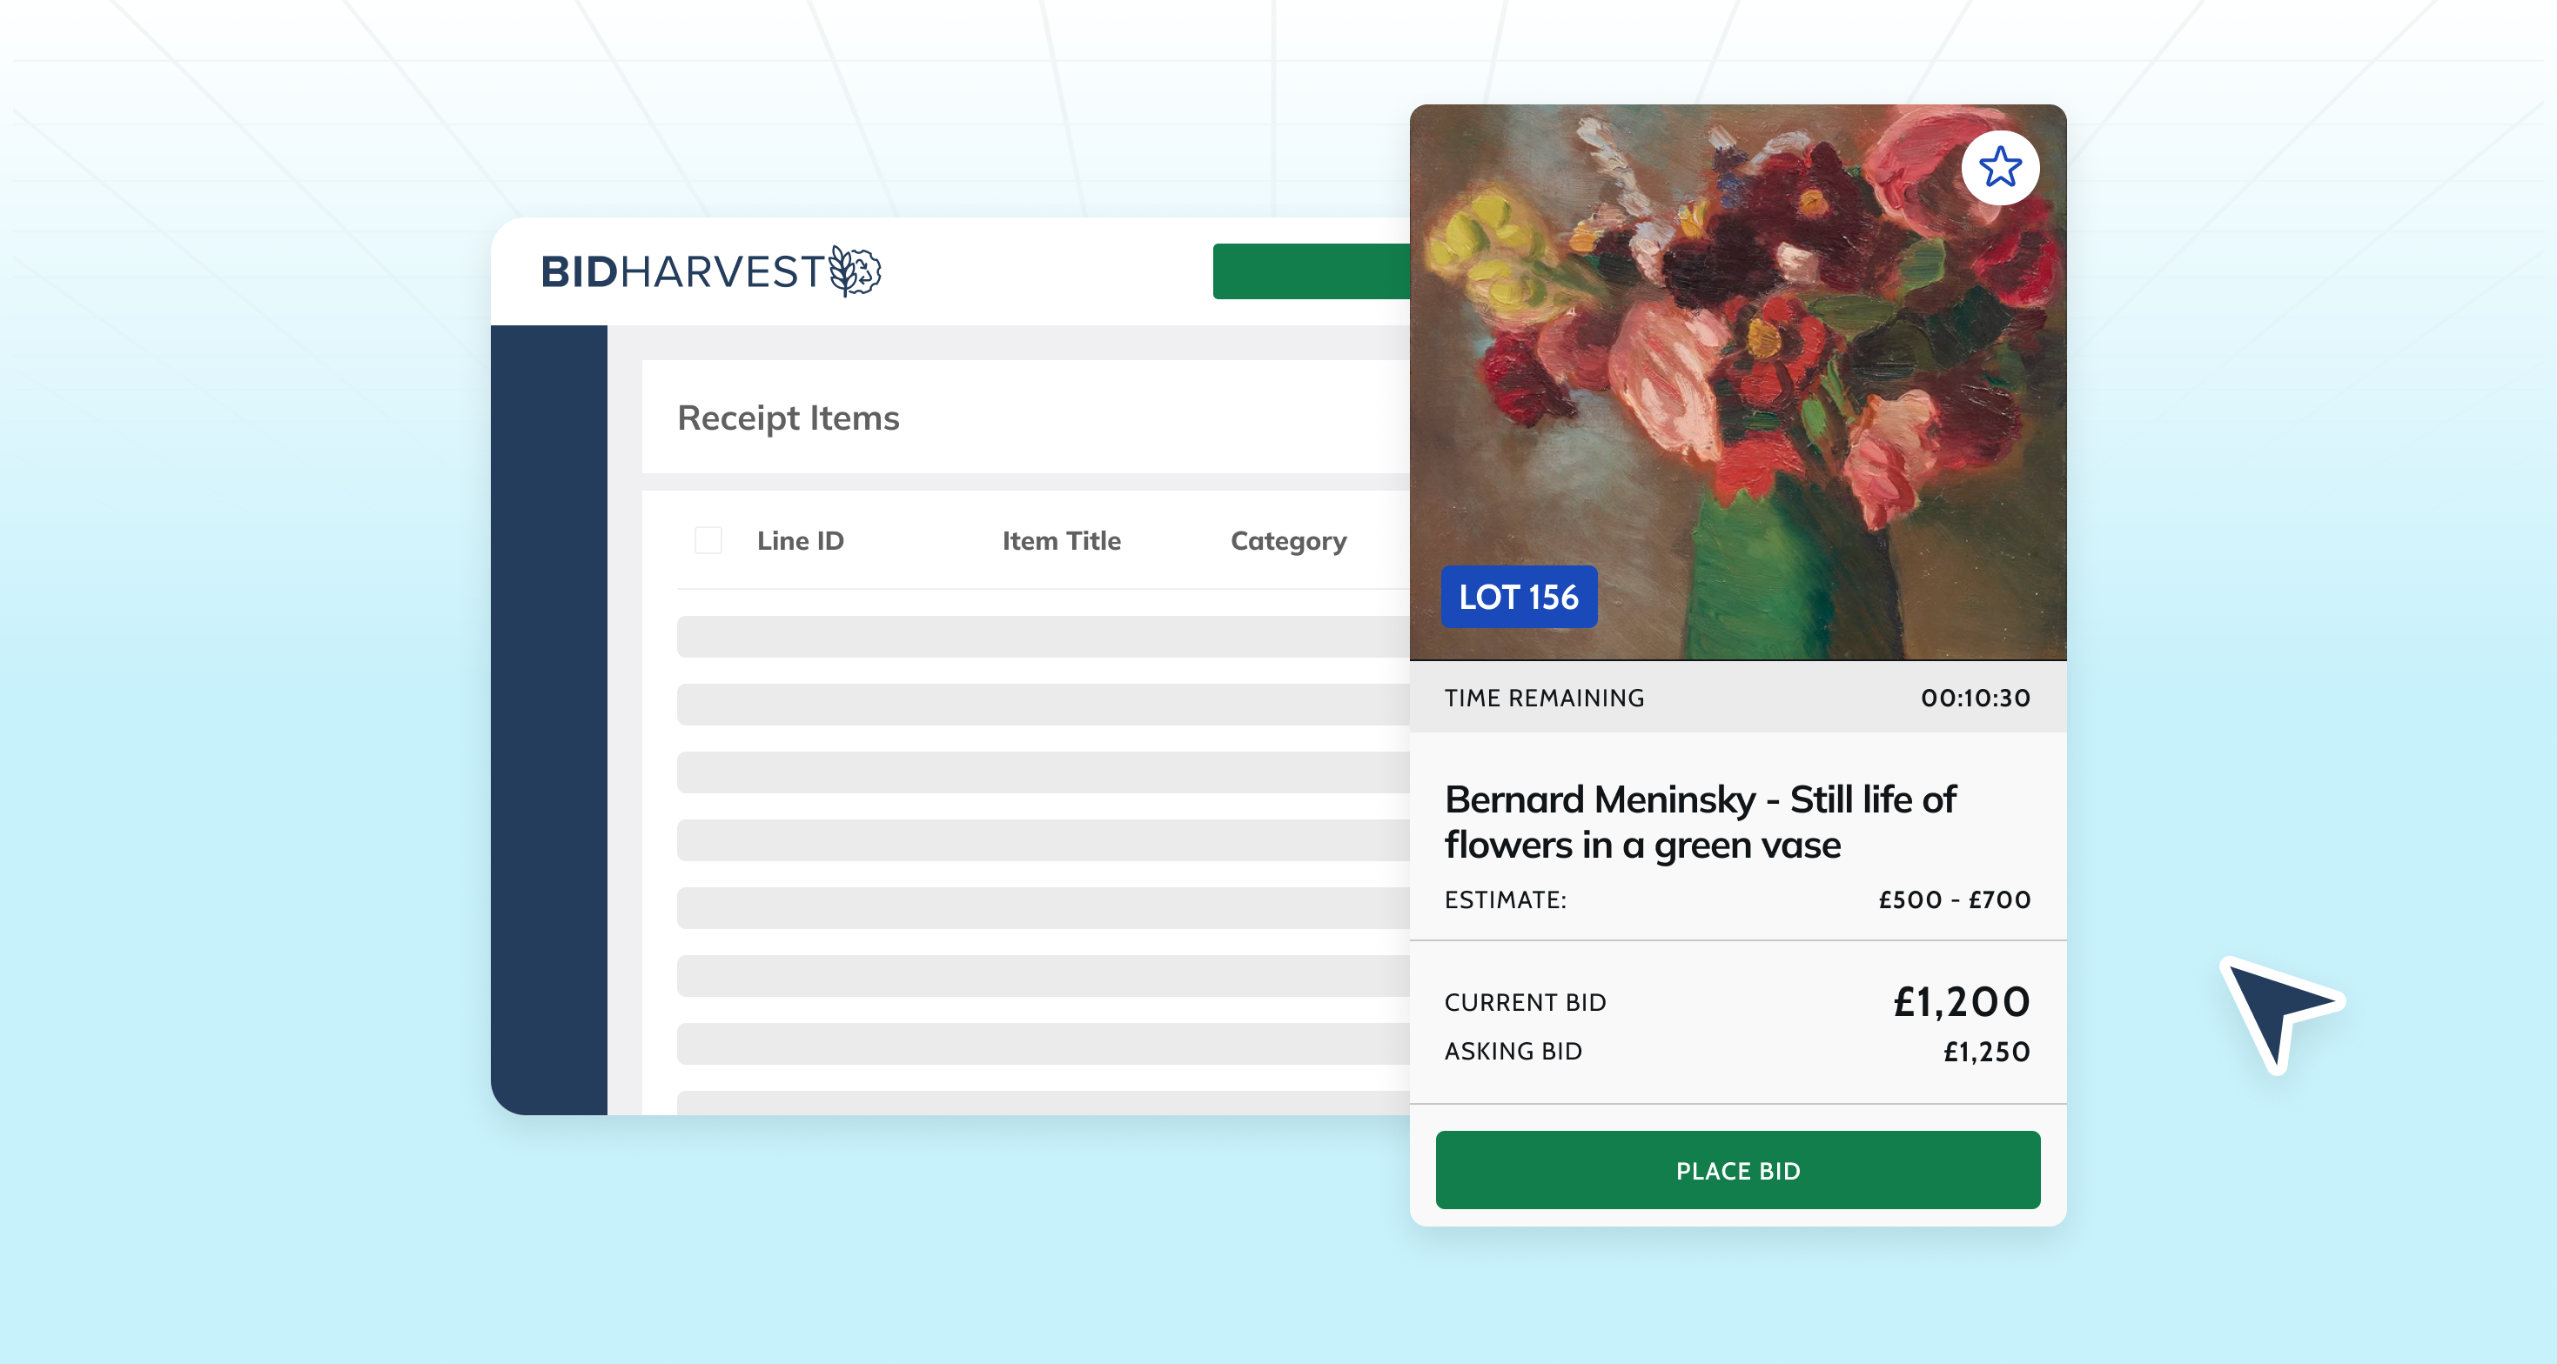Click the BidHarvest wheat logo icon

tap(855, 271)
